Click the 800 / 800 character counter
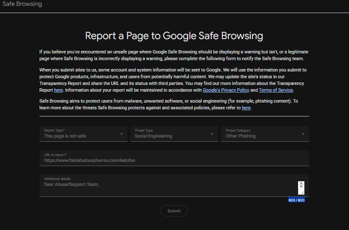The width and height of the screenshot is (349, 230). click(x=296, y=200)
